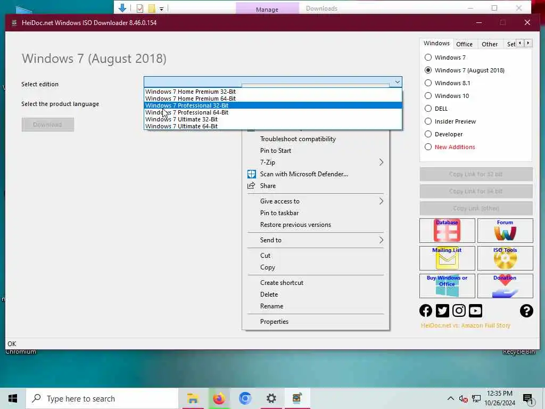Click the Share icon in context menu
This screenshot has height=409, width=545.
click(251, 186)
